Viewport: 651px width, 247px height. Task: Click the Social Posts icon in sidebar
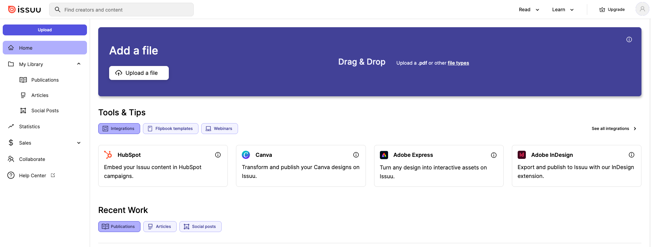[23, 111]
